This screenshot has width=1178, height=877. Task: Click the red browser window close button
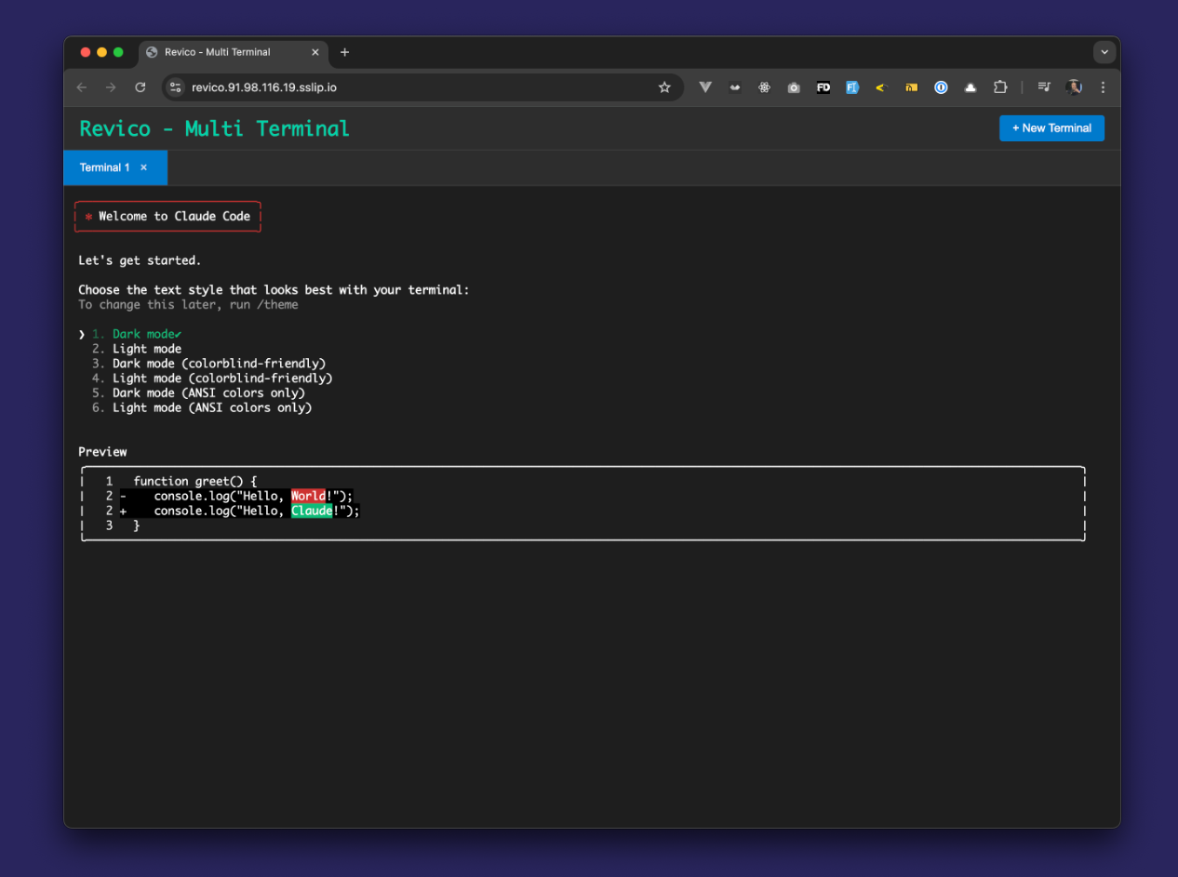(x=86, y=52)
